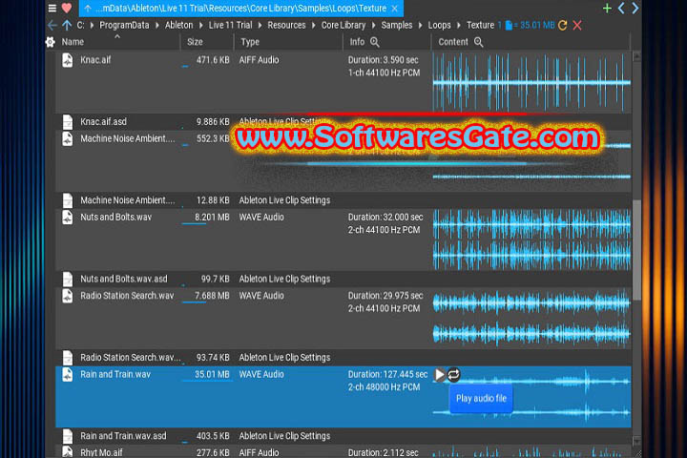The height and width of the screenshot is (458, 687).
Task: Select the Texture path tab
Action: (241, 9)
